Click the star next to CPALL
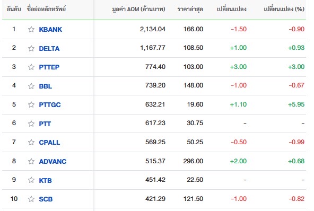 click(x=31, y=142)
